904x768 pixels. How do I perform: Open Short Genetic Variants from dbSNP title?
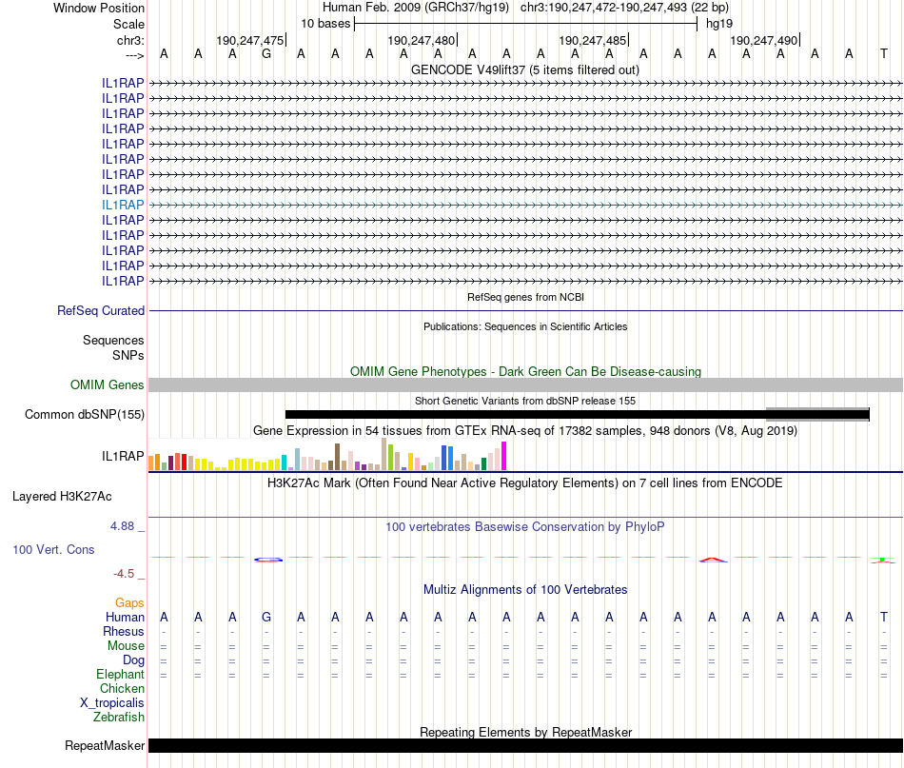click(525, 401)
